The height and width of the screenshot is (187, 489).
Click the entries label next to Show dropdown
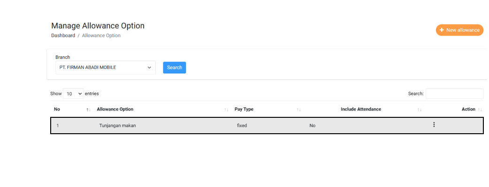click(92, 93)
